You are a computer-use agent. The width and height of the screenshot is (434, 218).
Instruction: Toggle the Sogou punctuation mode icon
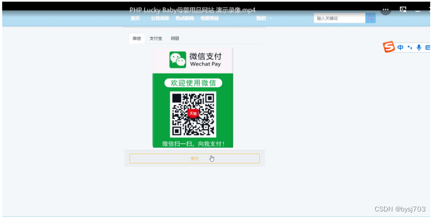409,47
